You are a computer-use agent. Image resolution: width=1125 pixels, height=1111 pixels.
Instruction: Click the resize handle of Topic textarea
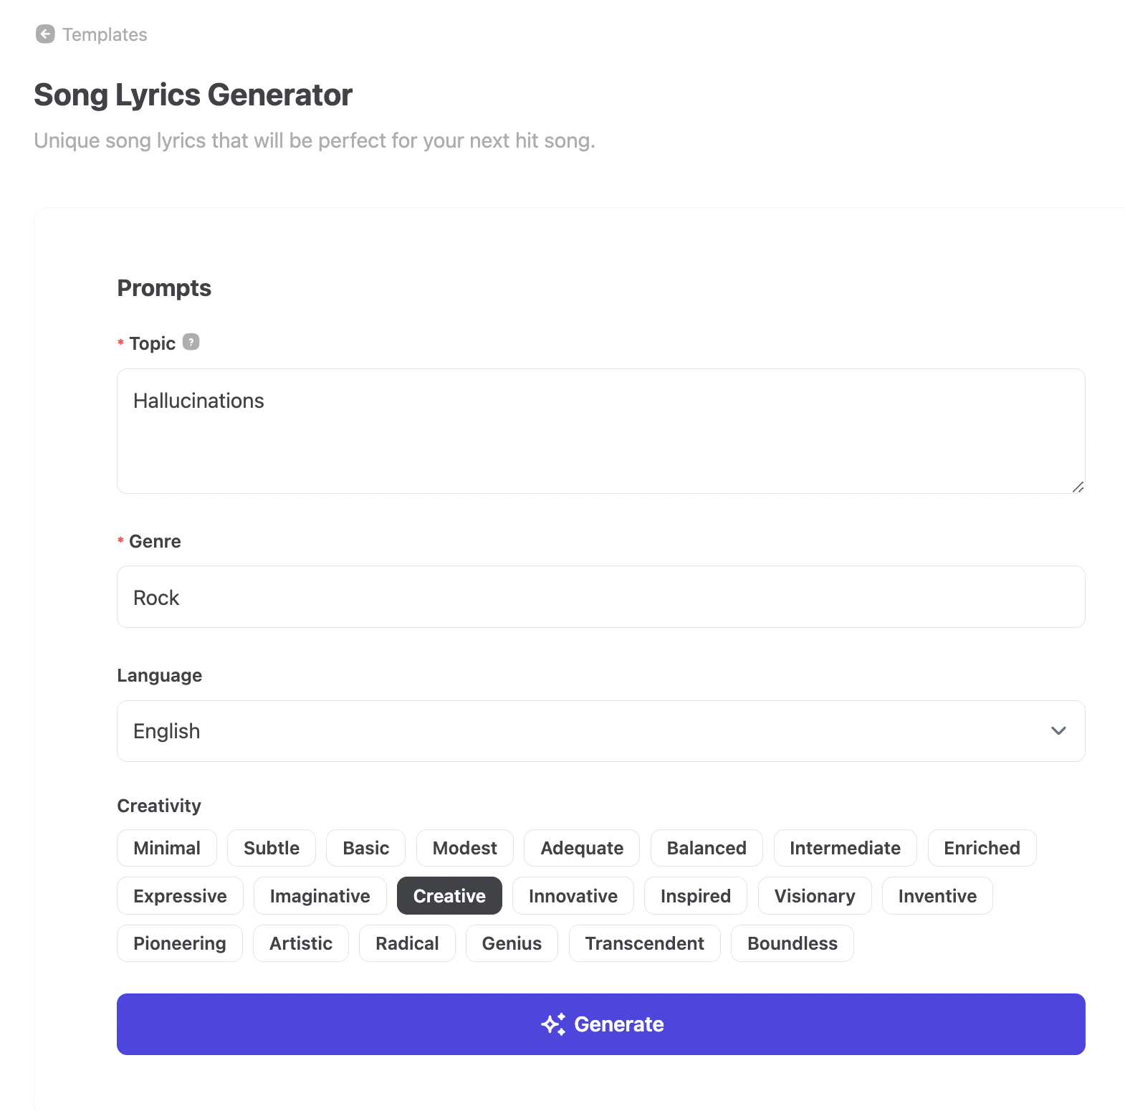1078,487
